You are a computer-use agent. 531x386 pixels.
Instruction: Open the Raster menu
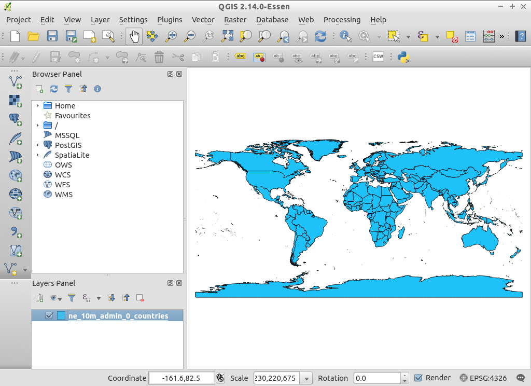point(235,20)
